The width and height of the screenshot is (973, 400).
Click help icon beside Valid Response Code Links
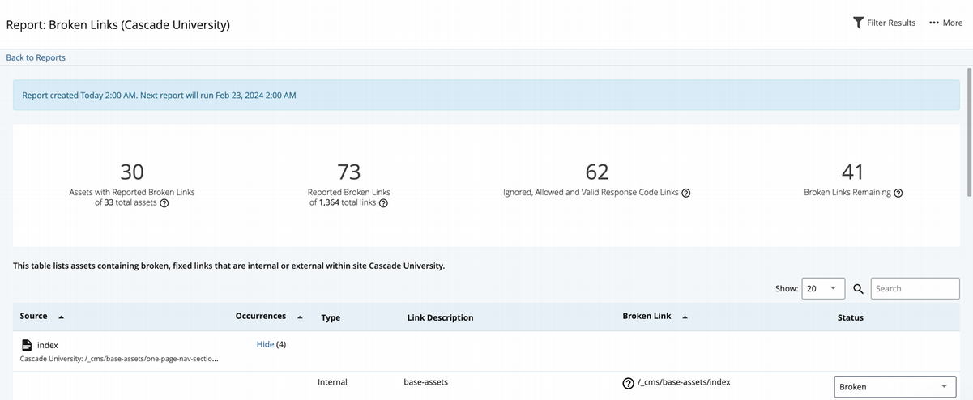click(686, 193)
